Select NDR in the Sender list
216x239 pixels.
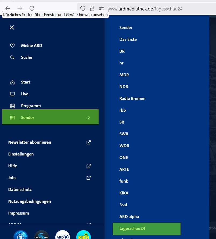point(124,86)
